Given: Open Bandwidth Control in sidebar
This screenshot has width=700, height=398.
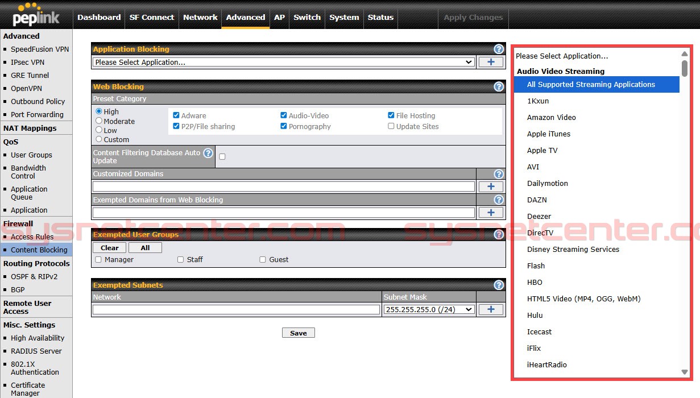Looking at the screenshot, I should click(x=28, y=172).
